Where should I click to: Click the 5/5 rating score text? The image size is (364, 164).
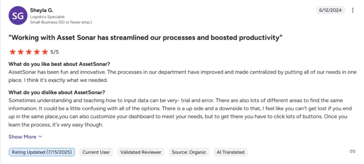pos(54,52)
